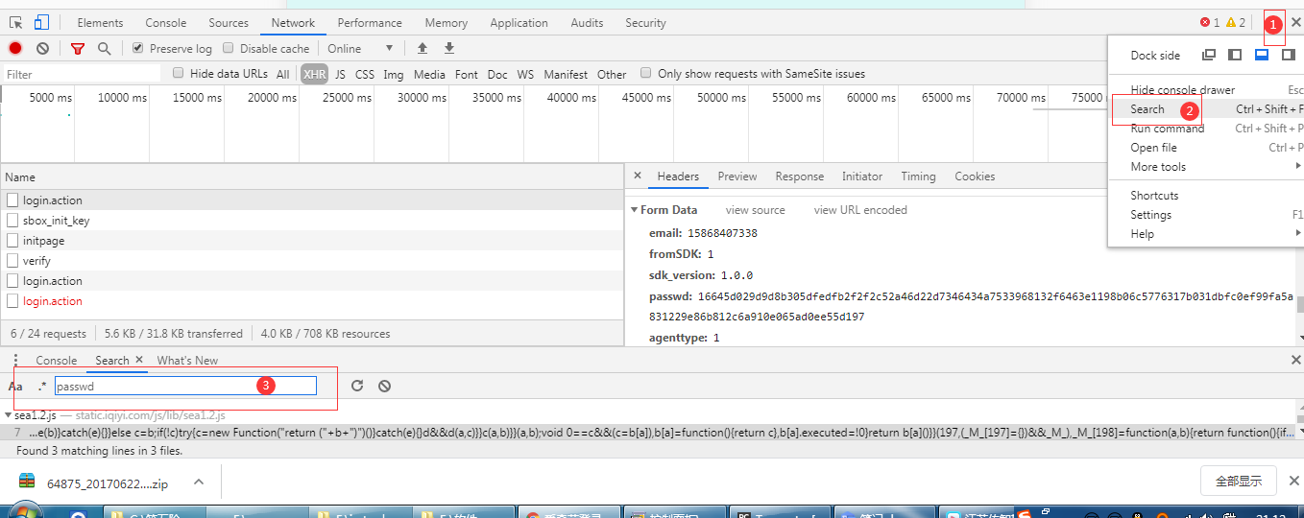Check Hide data URLs
1304x518 pixels.
click(178, 73)
